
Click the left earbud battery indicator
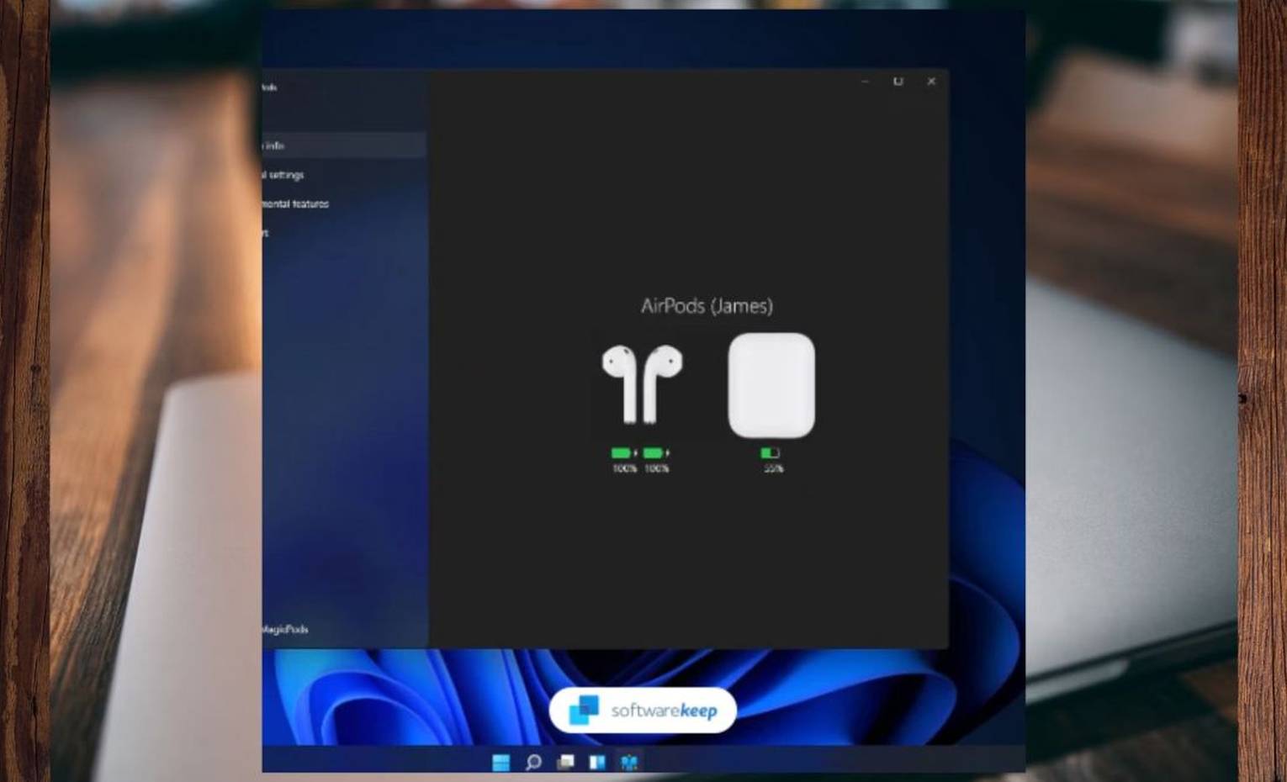pos(624,453)
